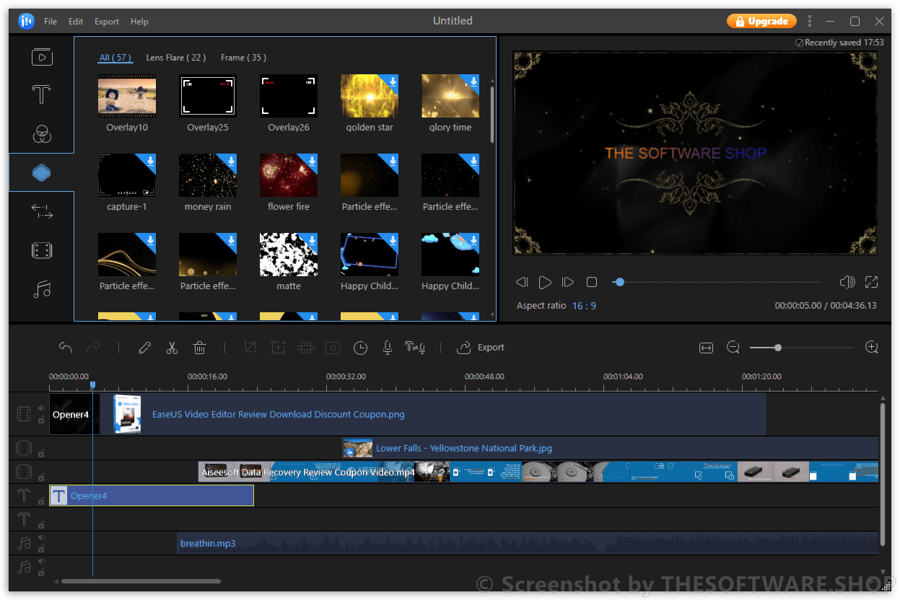Image resolution: width=900 pixels, height=600 pixels.
Task: Select the Split (scissors) tool
Action: (x=172, y=348)
